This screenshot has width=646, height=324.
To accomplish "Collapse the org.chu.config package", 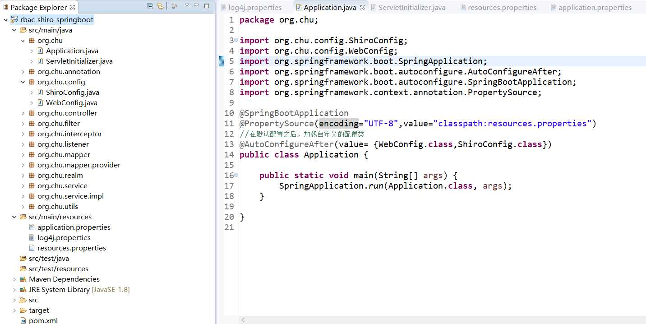I will click(23, 82).
